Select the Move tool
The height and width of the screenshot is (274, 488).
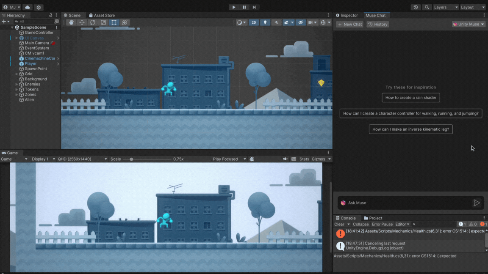[x=82, y=22]
